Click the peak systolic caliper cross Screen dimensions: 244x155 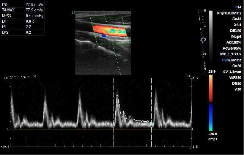117,96
